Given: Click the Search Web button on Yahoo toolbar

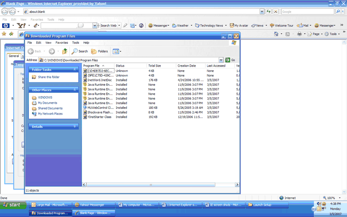Looking at the screenshot, I should coord(108,25).
